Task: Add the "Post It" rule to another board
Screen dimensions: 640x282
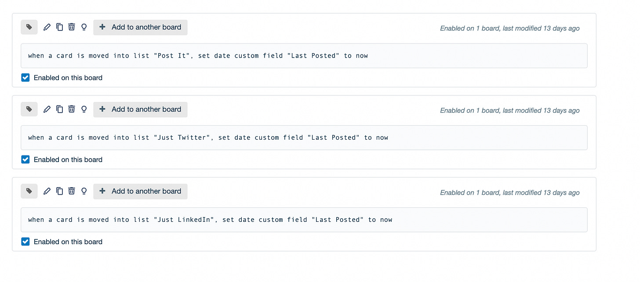Action: [x=140, y=27]
